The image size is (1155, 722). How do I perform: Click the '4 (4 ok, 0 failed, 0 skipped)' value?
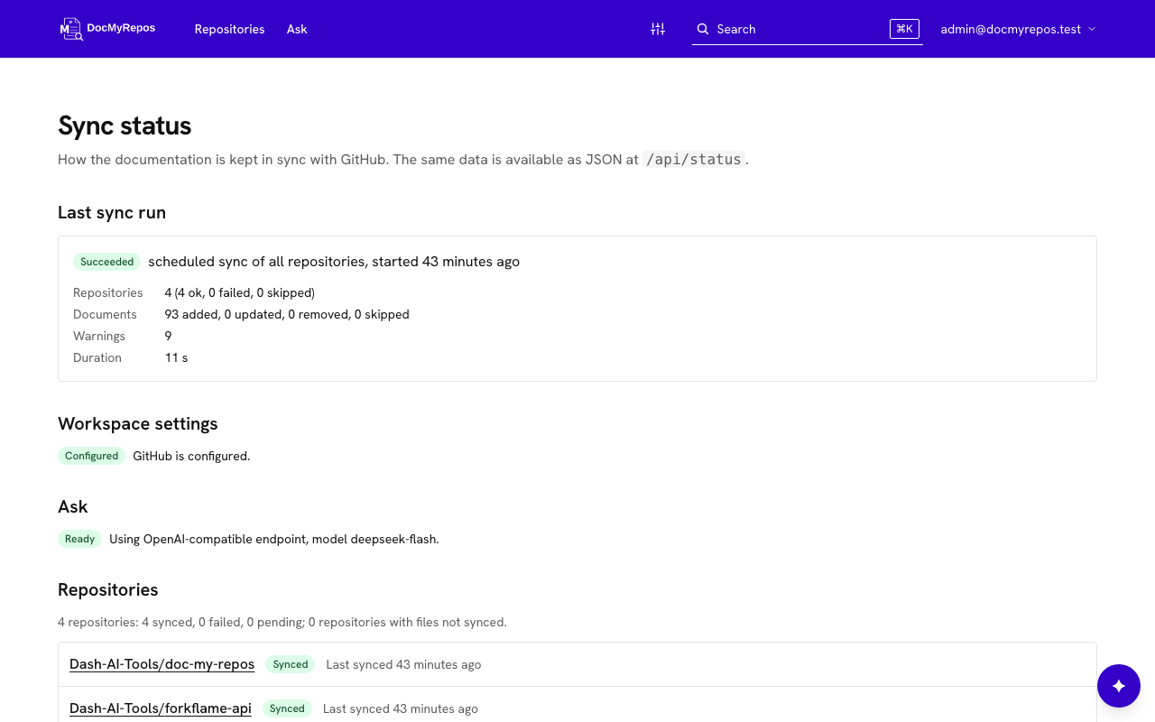(x=239, y=292)
